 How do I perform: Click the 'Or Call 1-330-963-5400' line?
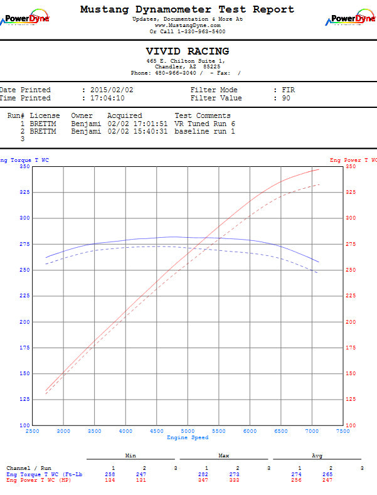click(x=188, y=31)
